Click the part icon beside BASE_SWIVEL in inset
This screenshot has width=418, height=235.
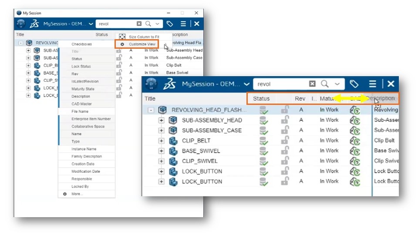pos(173,151)
